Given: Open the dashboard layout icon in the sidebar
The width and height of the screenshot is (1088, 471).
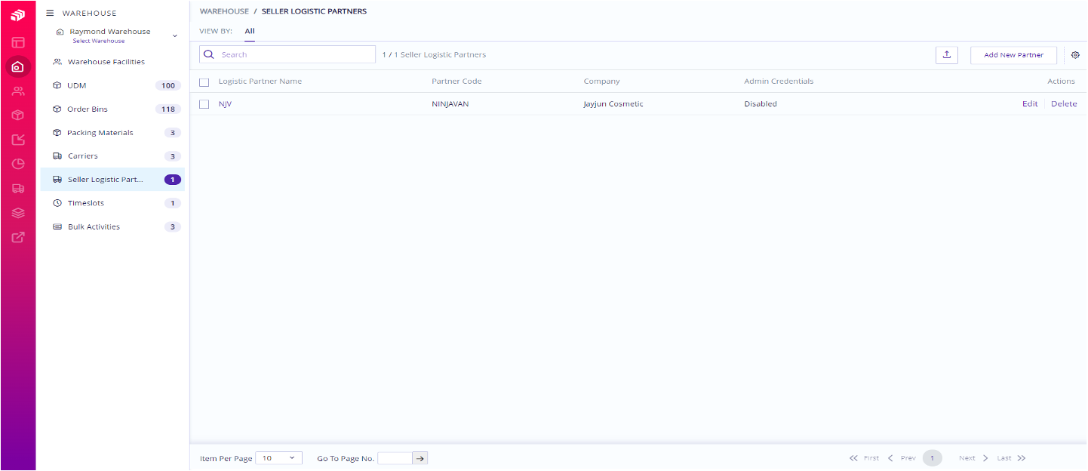Looking at the screenshot, I should tap(17, 42).
